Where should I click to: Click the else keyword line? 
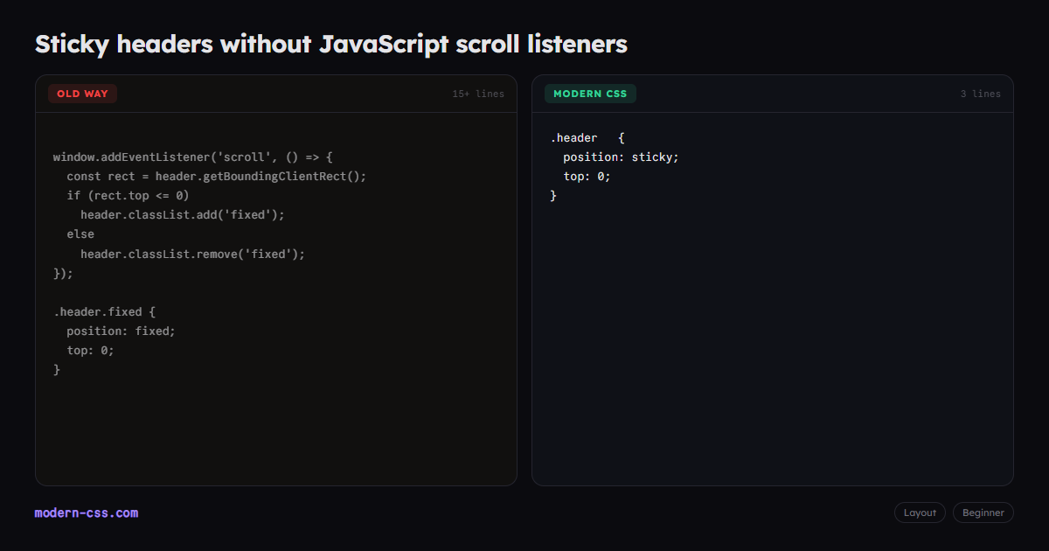coord(80,234)
